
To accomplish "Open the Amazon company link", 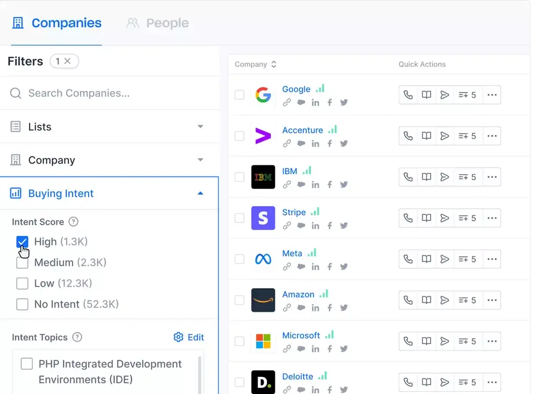I will coord(298,294).
